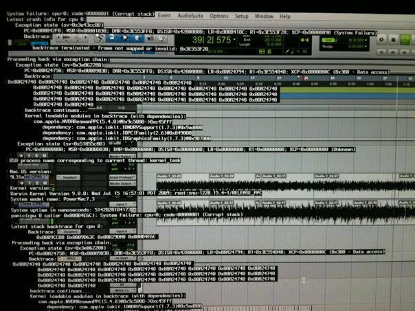Select the Selector tool
This screenshot has height=311, width=415.
[x=124, y=38]
